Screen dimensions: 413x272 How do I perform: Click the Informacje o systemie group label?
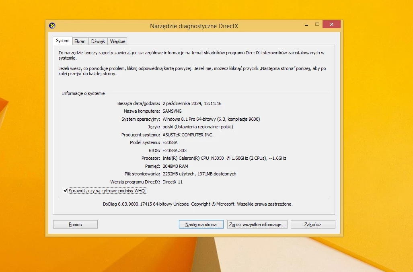83,93
